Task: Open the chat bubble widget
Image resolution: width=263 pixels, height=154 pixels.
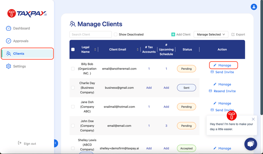Action: (x=251, y=144)
